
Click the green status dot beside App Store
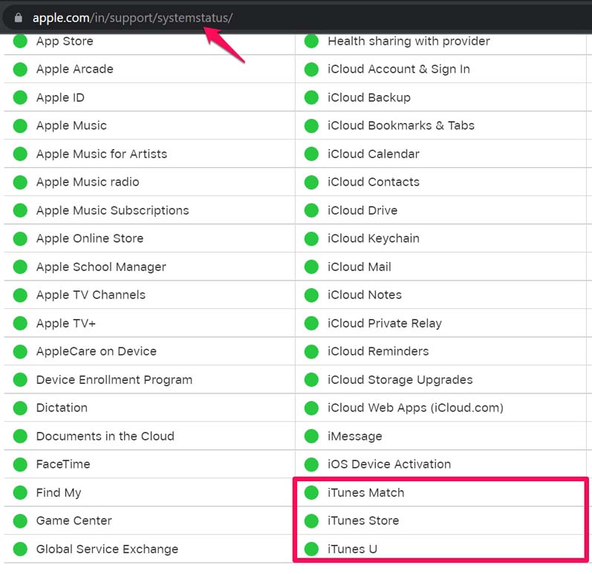[20, 41]
